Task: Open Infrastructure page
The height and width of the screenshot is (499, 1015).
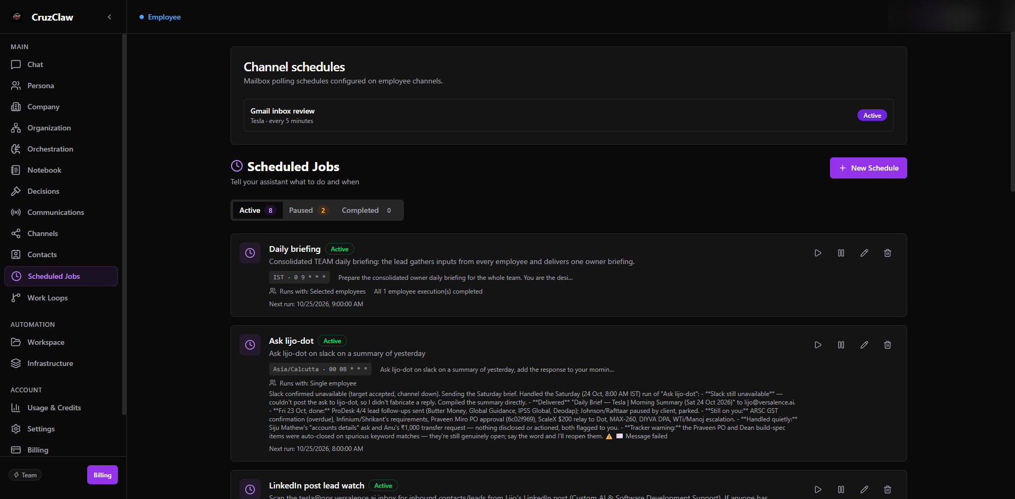Action: [61, 363]
